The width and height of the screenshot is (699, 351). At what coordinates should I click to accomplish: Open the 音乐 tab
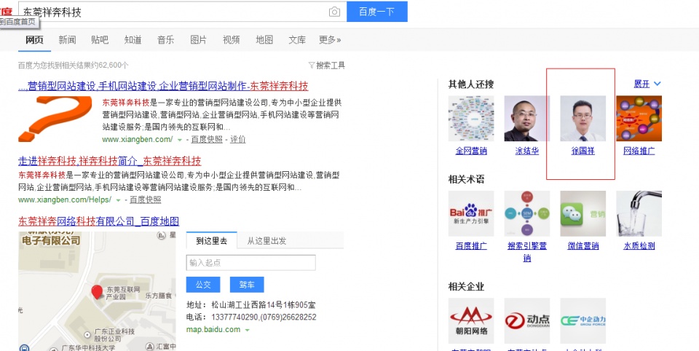pos(165,40)
